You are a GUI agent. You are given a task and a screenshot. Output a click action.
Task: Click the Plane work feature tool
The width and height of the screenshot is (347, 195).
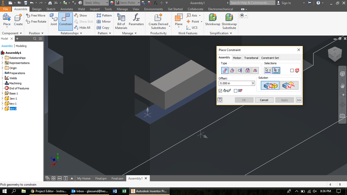(x=179, y=20)
